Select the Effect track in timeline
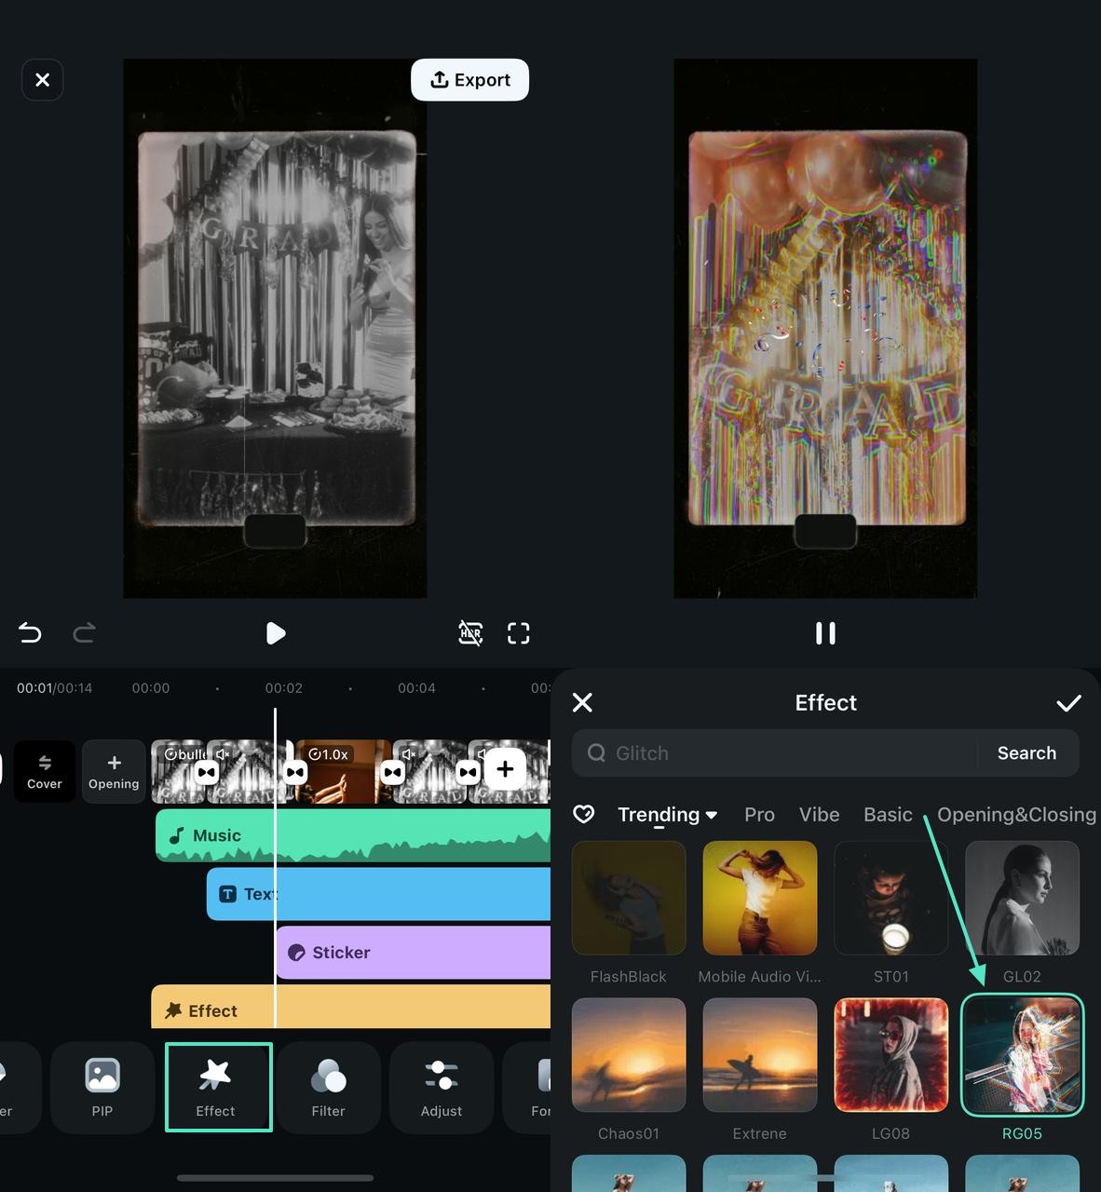The height and width of the screenshot is (1192, 1101). coord(351,1008)
